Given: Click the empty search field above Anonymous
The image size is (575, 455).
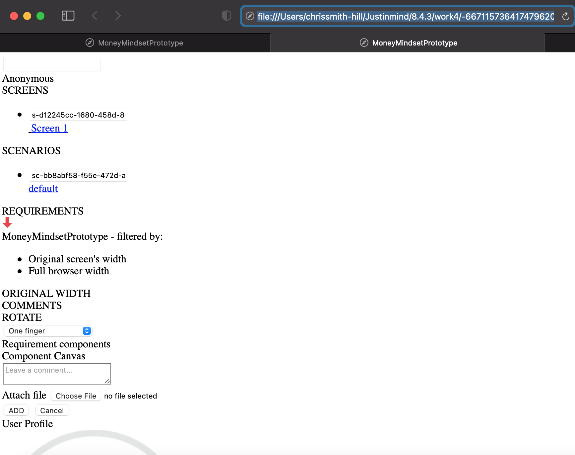Looking at the screenshot, I should point(52,64).
